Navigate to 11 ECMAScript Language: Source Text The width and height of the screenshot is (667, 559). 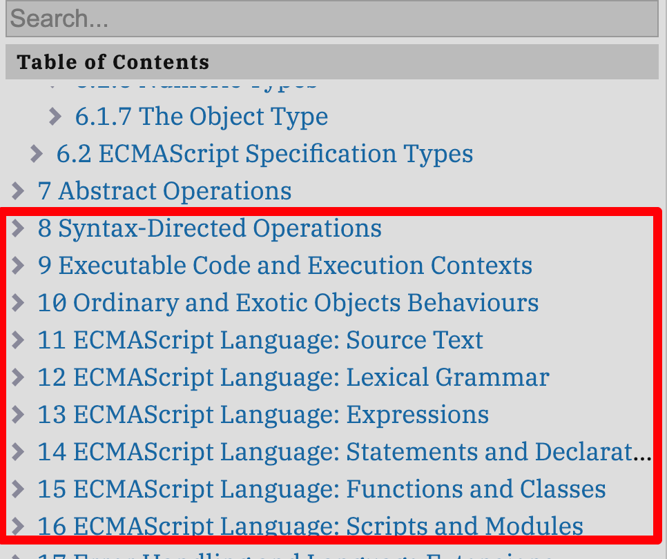click(x=260, y=340)
